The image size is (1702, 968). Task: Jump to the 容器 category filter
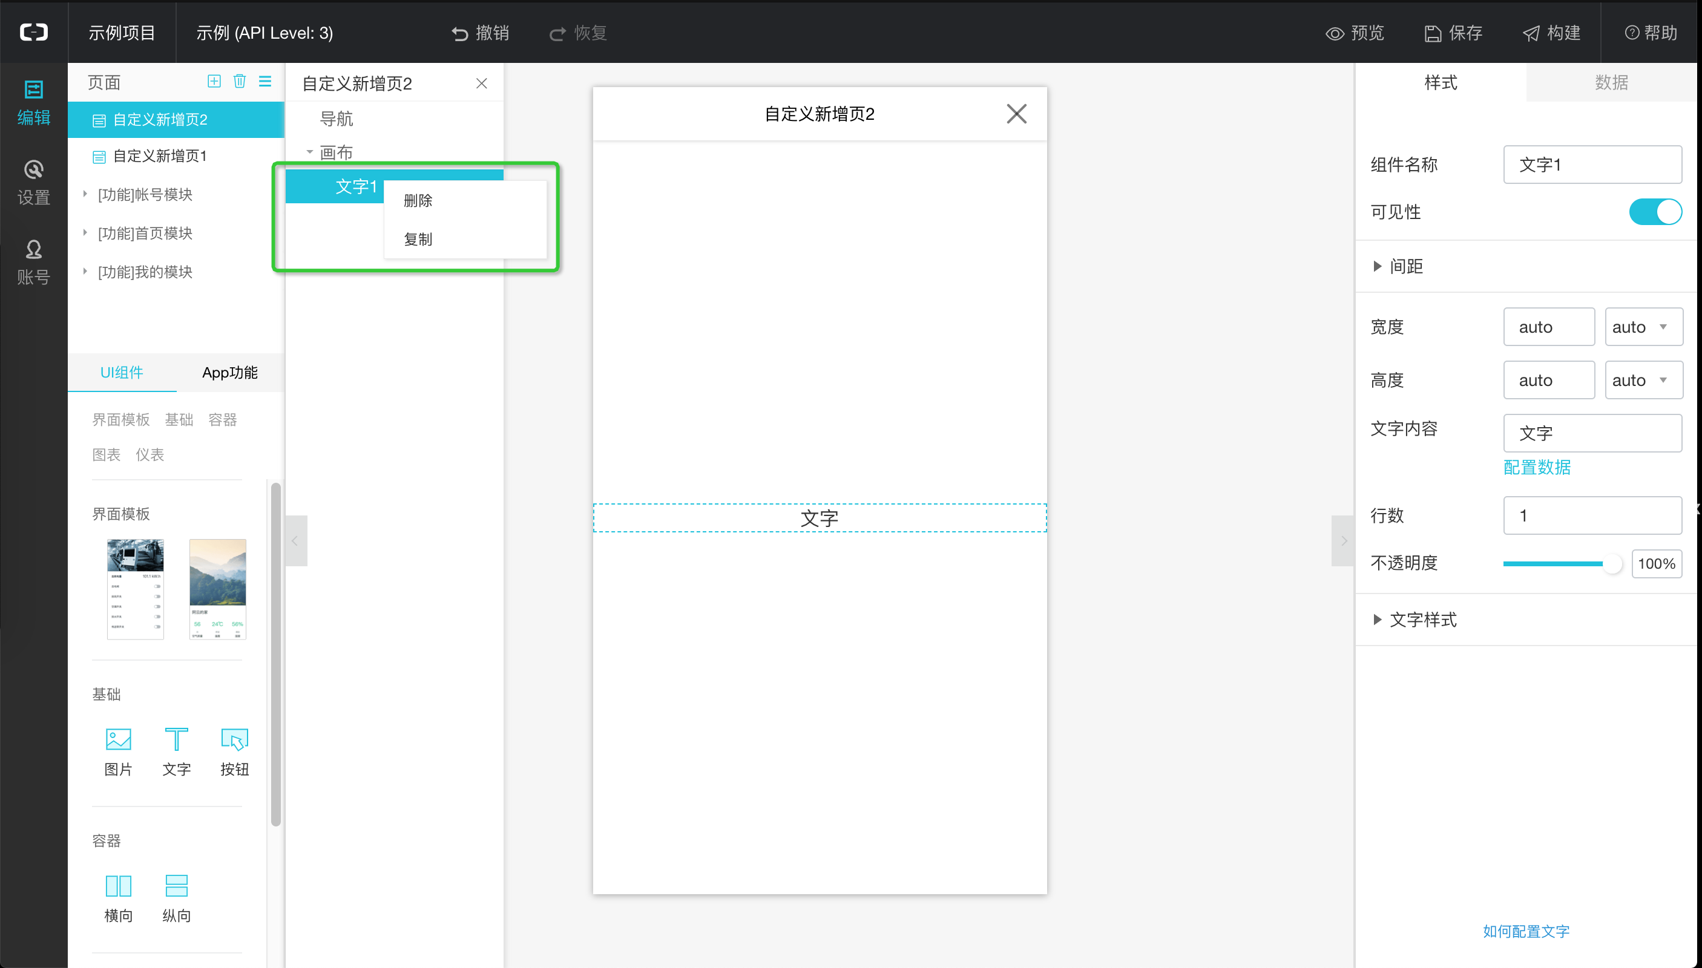point(222,419)
